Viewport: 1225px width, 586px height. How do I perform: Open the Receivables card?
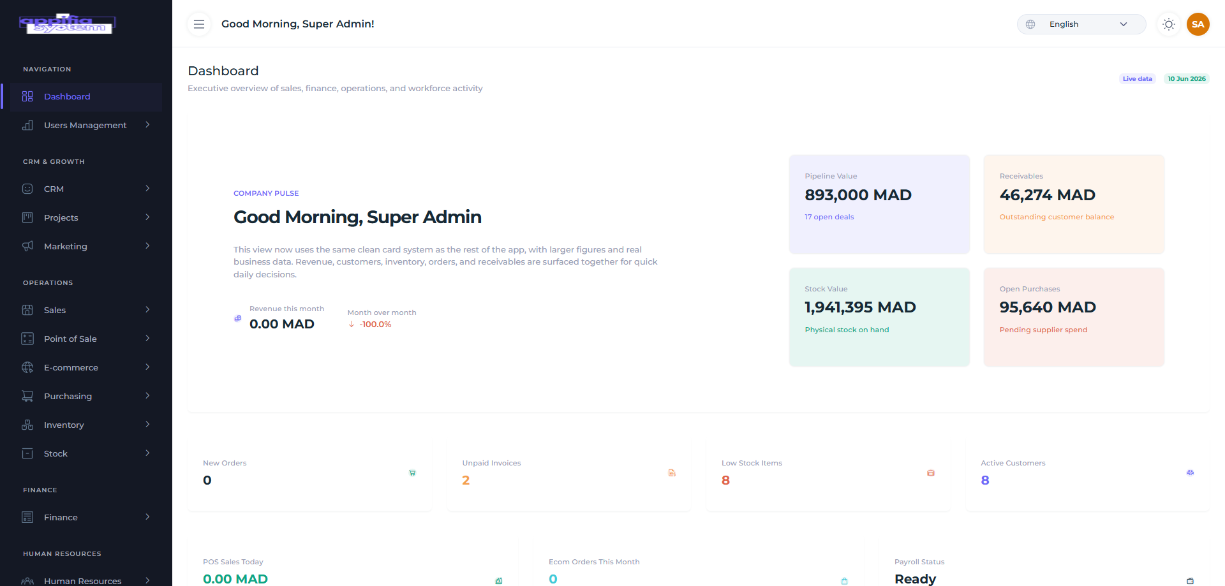pyautogui.click(x=1074, y=204)
